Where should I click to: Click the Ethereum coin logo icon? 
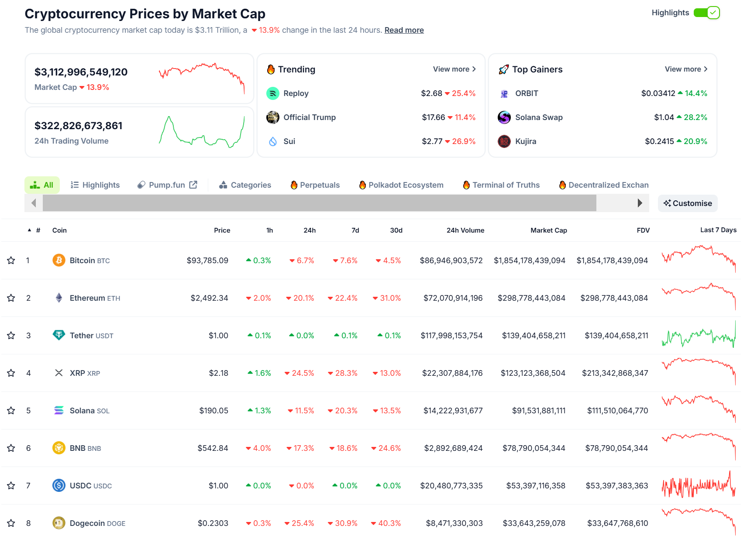tap(59, 298)
